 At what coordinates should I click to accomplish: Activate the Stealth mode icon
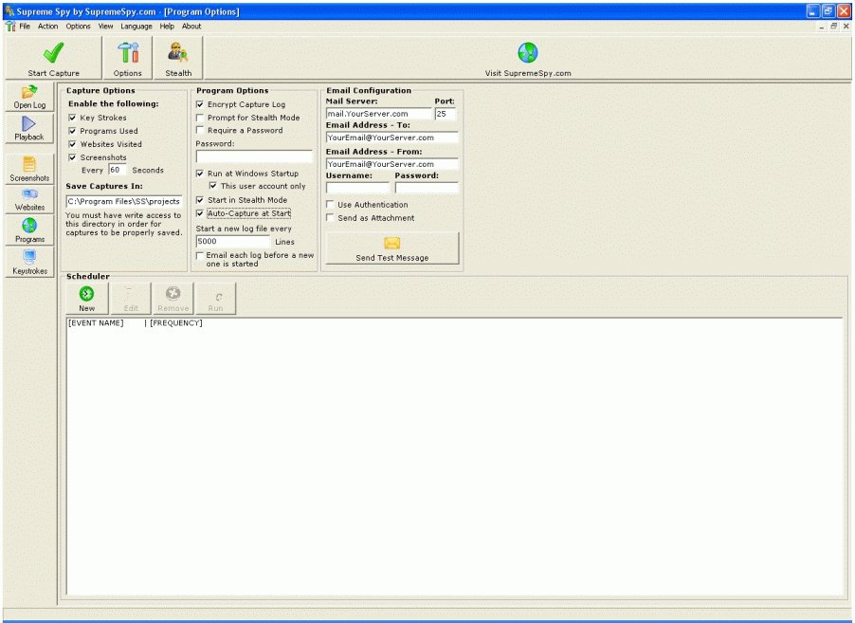[x=177, y=53]
